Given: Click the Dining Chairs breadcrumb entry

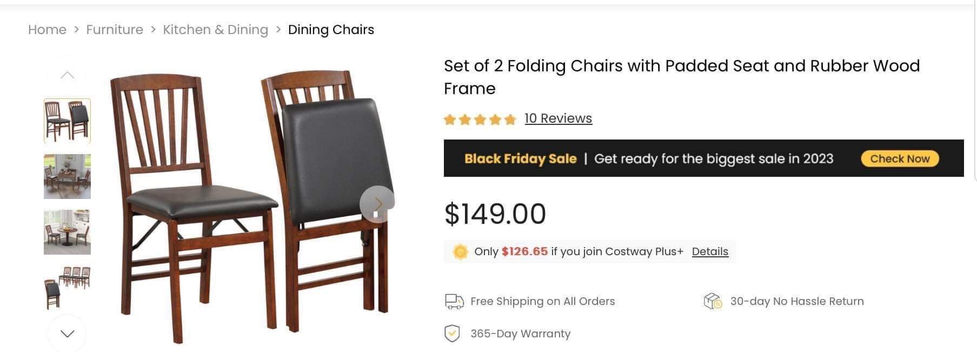Looking at the screenshot, I should click(331, 30).
